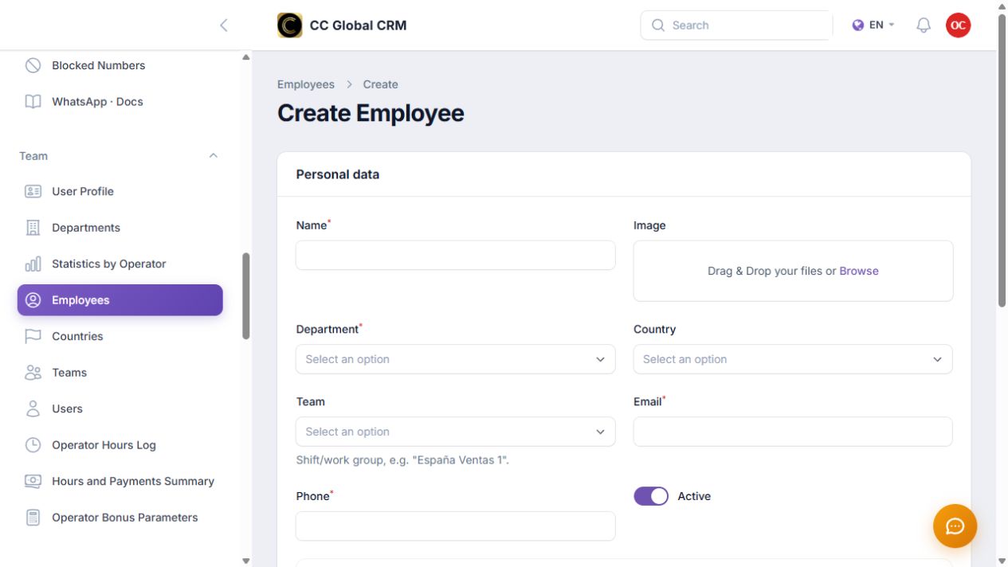Screen dimensions: 1008x567
Task: Collapse the Team sidebar section
Action: coord(213,156)
